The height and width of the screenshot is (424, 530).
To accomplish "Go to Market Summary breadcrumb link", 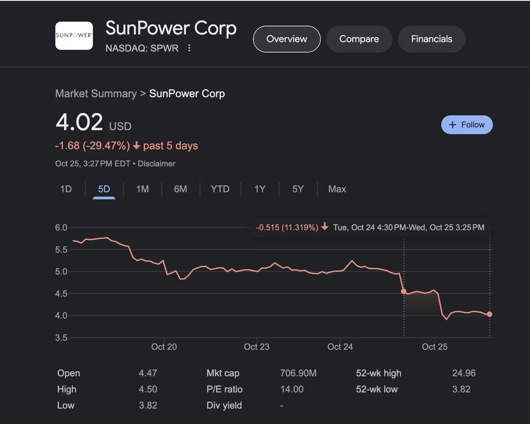I will (96, 93).
